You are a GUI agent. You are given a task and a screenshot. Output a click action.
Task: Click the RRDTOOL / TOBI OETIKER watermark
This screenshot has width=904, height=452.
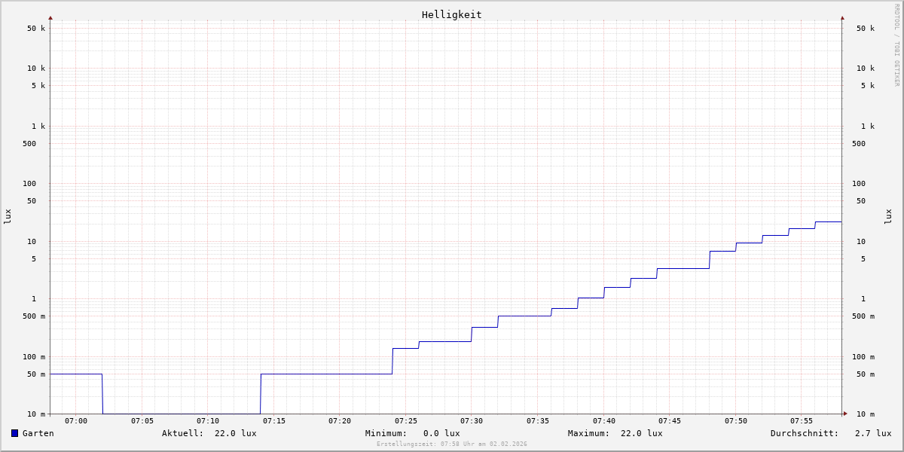[x=896, y=45]
